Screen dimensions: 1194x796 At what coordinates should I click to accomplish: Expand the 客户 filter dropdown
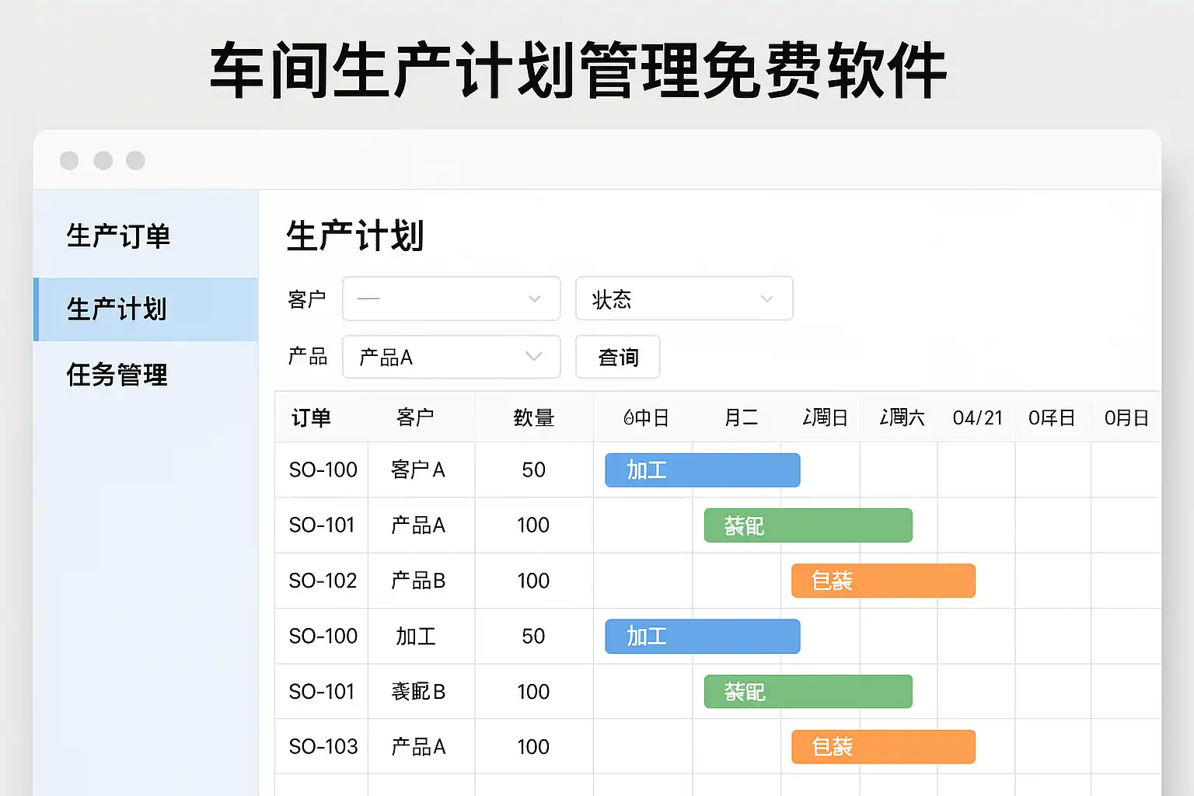coord(451,298)
